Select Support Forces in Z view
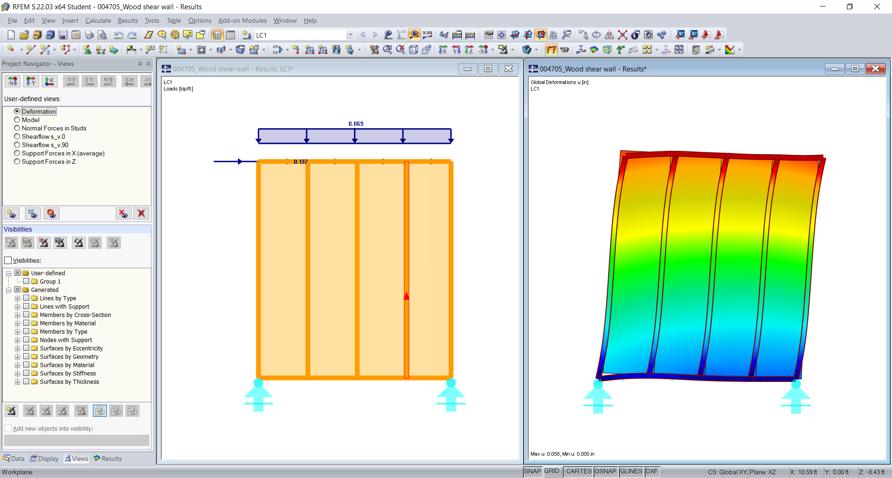The image size is (892, 478). tap(45, 161)
